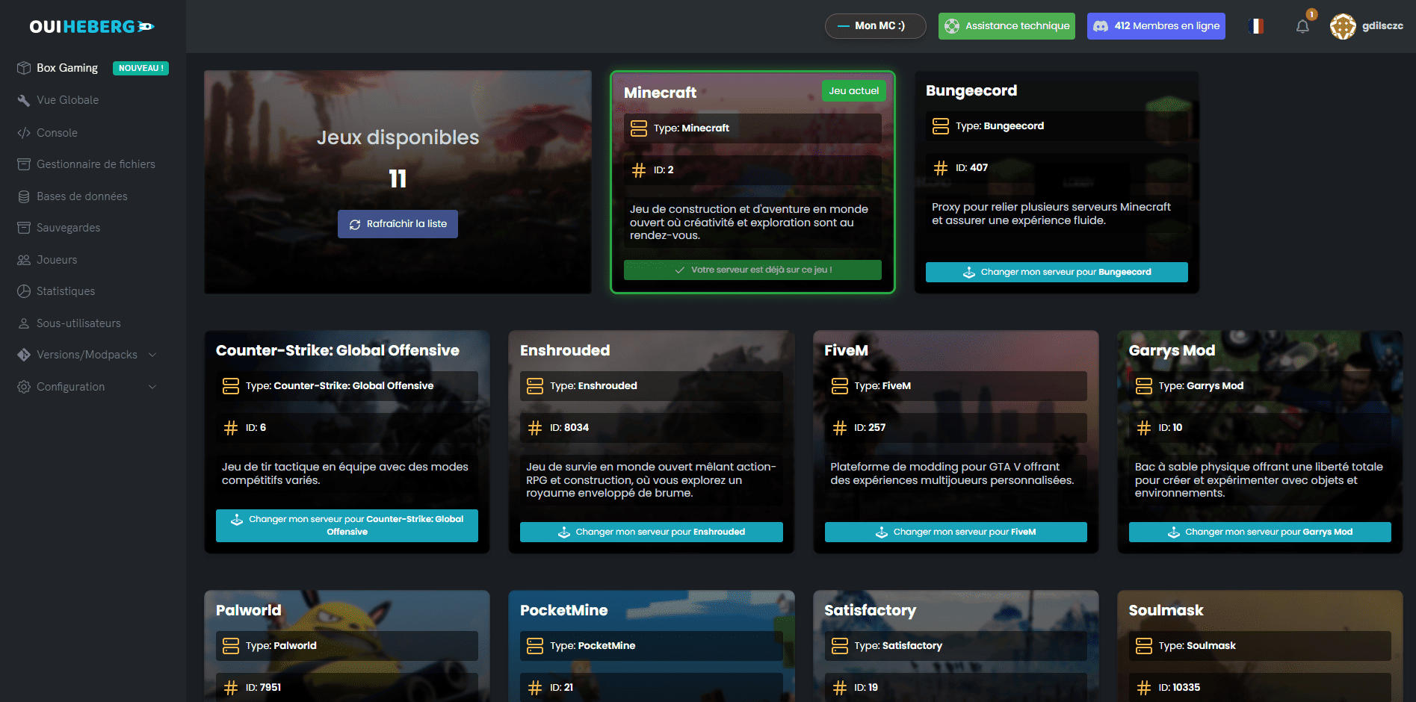Refresh the list of available games

[x=398, y=224]
